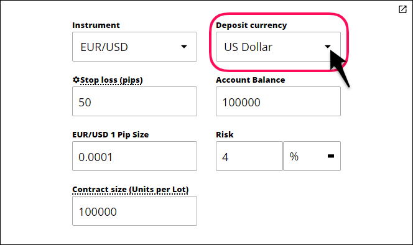Open the US Dollar currency dropdown
This screenshot has height=245, width=413.
[x=278, y=47]
